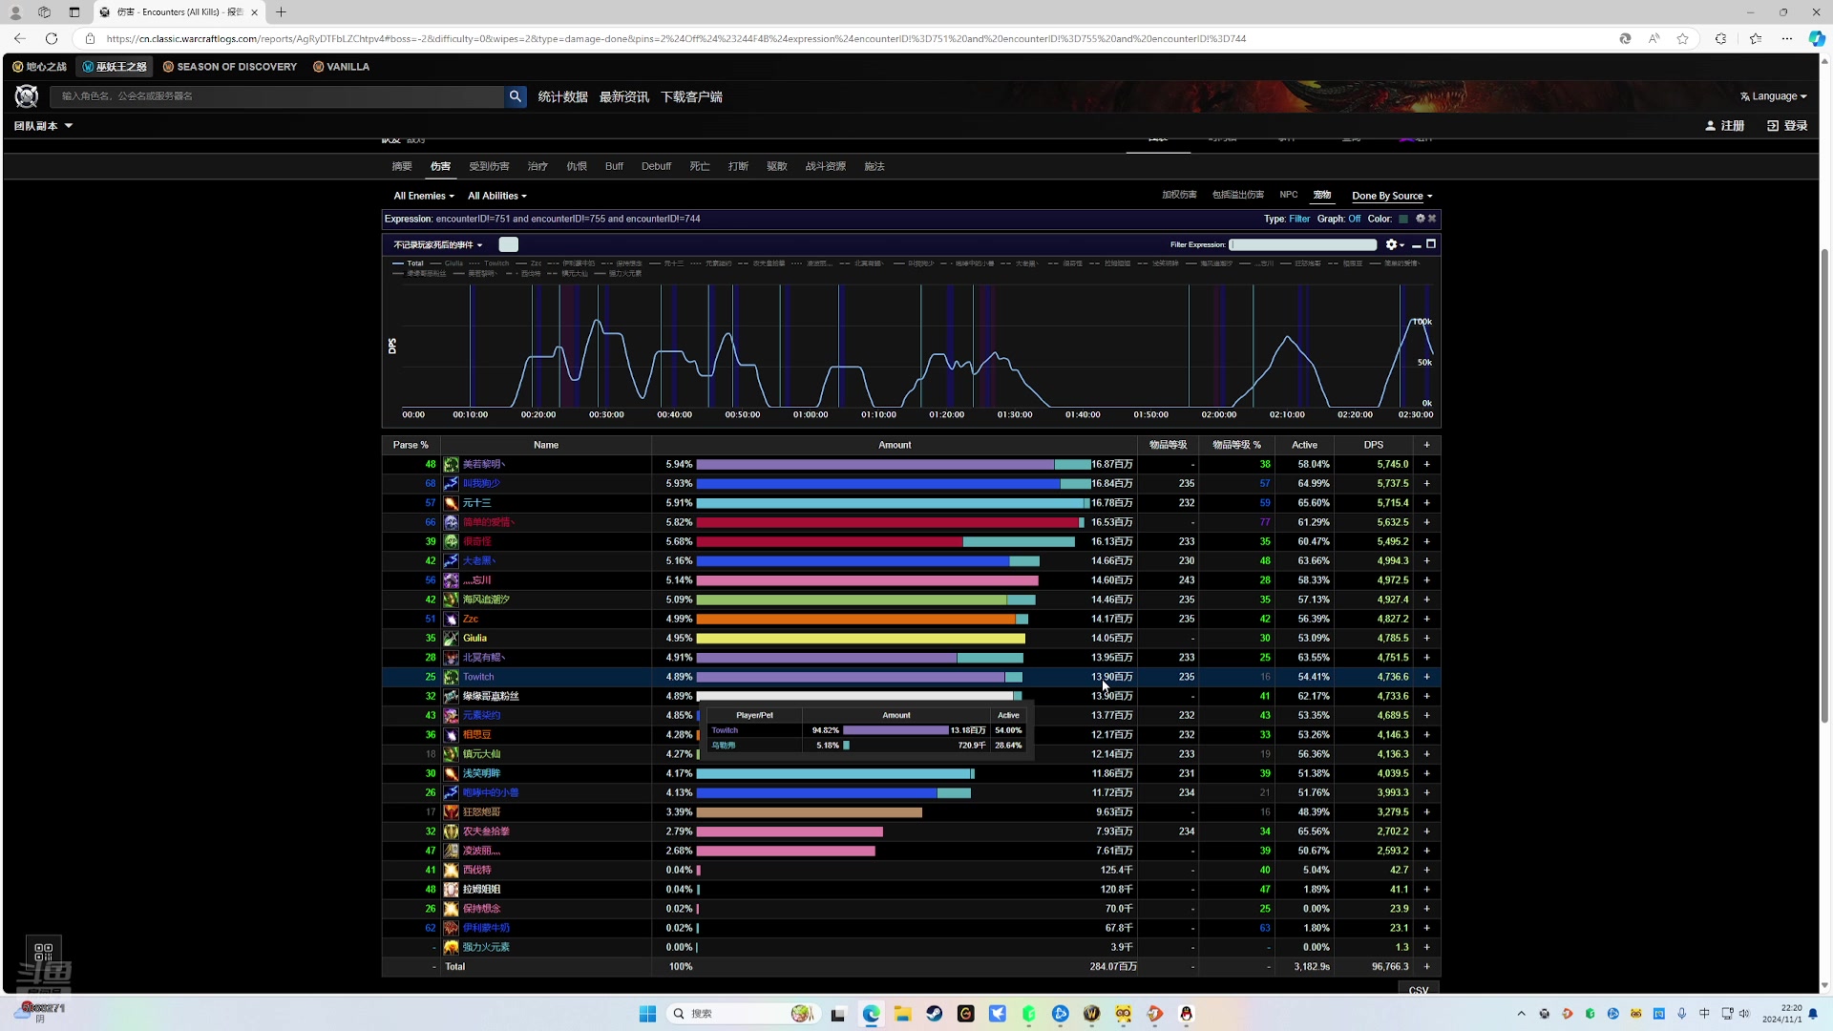Open the All Abilities dropdown
This screenshot has width=1833, height=1031.
pos(497,196)
